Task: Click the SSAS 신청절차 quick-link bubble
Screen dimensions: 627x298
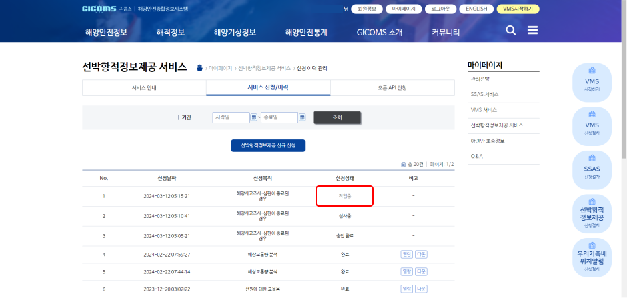Action: (592, 171)
